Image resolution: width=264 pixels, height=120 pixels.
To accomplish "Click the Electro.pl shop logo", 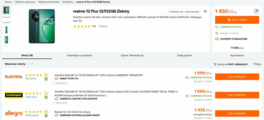I will pos(14,77).
